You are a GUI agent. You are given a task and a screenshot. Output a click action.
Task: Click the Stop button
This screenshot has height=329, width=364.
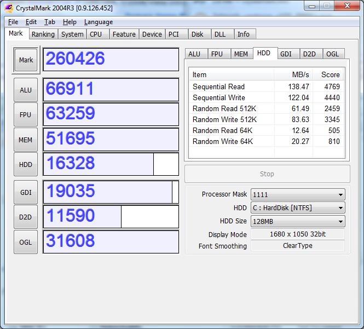(267, 174)
